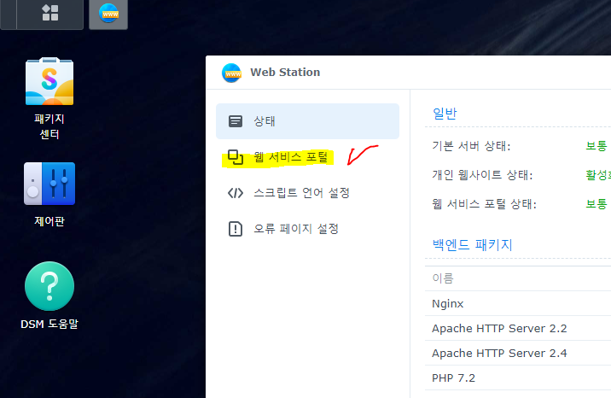The width and height of the screenshot is (611, 398).
Task: Click the 백엔드 패키지 section heading
Action: click(x=472, y=245)
